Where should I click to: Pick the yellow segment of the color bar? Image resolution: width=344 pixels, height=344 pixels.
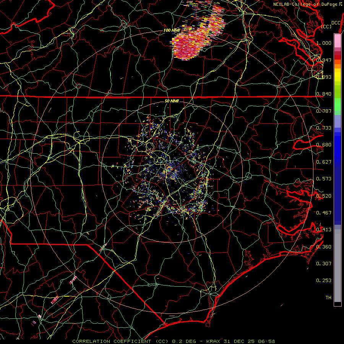click(x=338, y=75)
